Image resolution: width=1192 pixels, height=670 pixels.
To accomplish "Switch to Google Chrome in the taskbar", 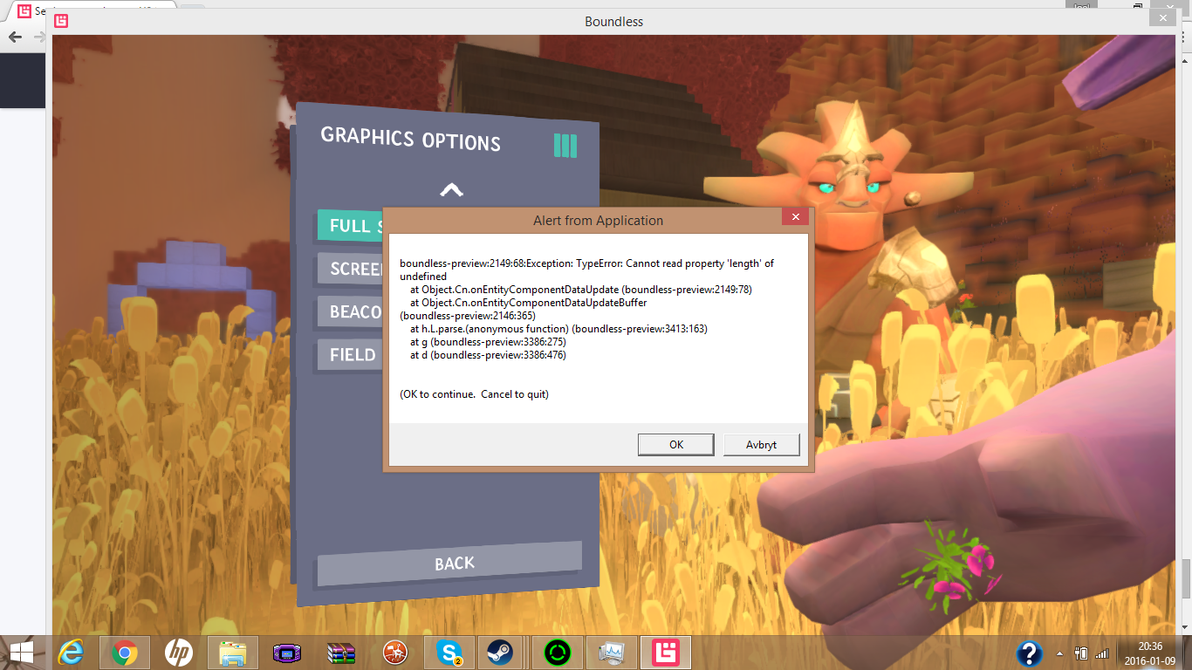I will 125,653.
